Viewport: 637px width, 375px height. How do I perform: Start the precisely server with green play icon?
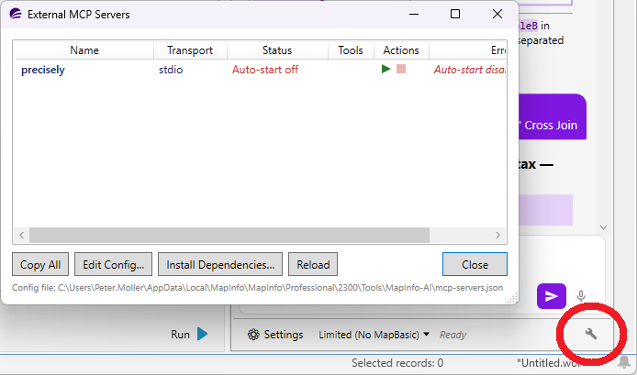(386, 69)
